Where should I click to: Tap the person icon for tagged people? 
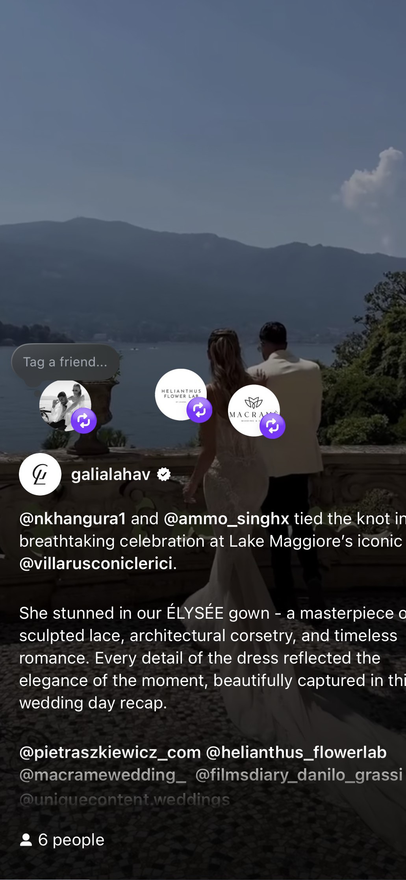[26, 839]
